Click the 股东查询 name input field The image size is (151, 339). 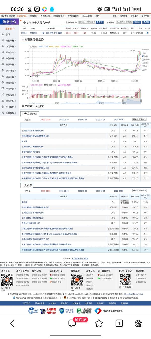tap(124, 22)
